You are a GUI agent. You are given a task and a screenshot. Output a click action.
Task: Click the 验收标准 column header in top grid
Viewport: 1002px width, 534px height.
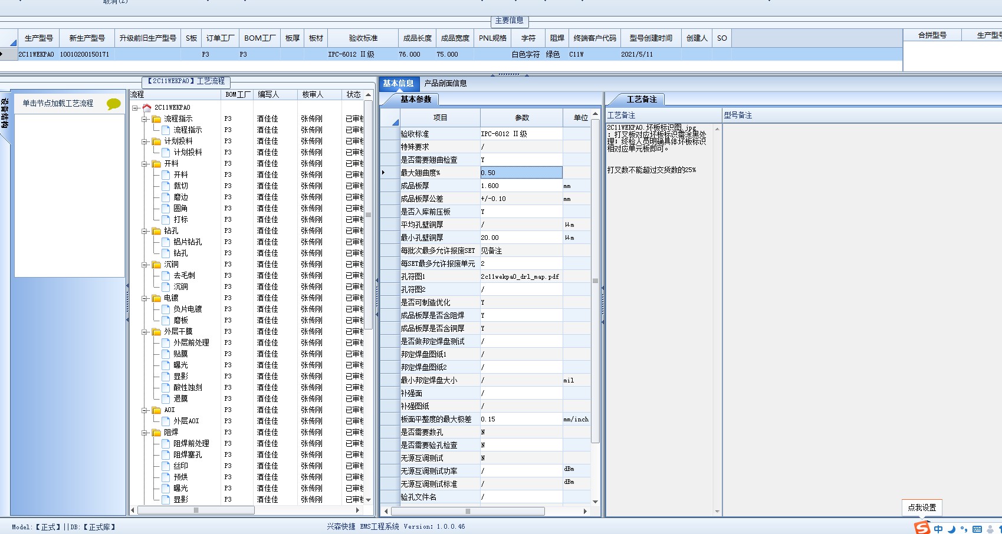[363, 38]
